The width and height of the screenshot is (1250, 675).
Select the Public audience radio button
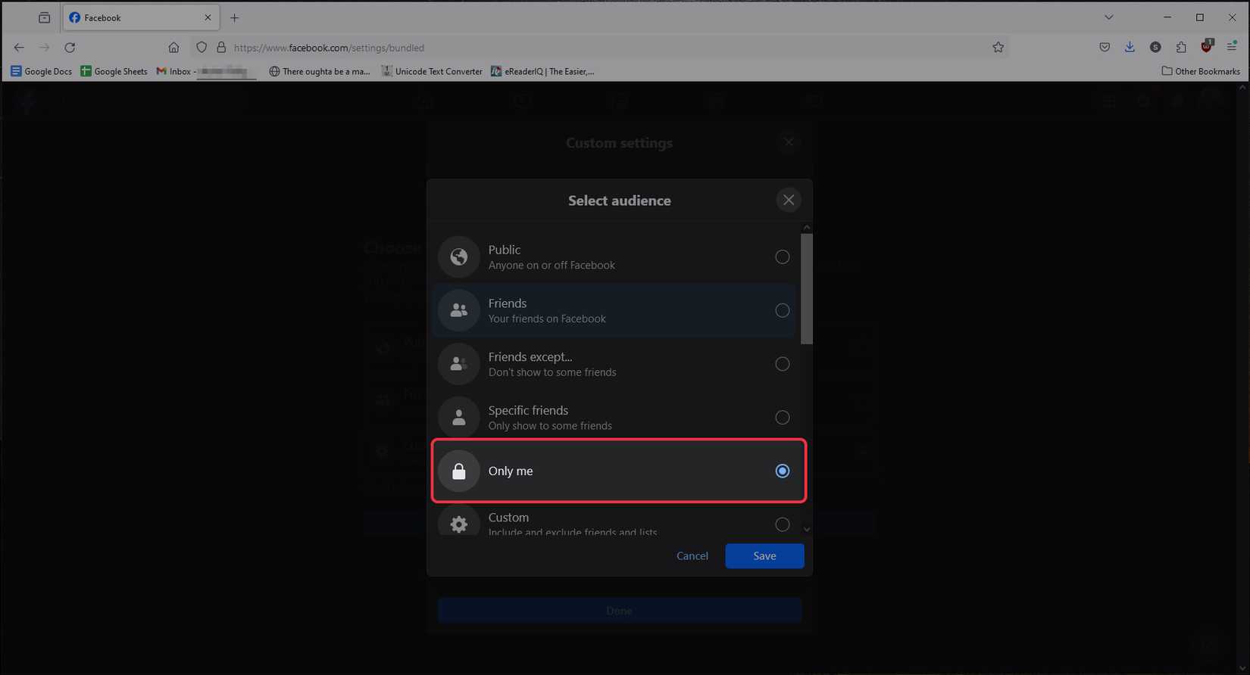click(782, 257)
